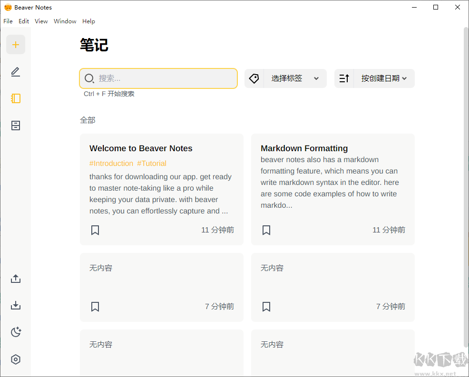This screenshot has width=469, height=377.
Task: Click the tag icon beside 选择标签
Action: coord(254,78)
